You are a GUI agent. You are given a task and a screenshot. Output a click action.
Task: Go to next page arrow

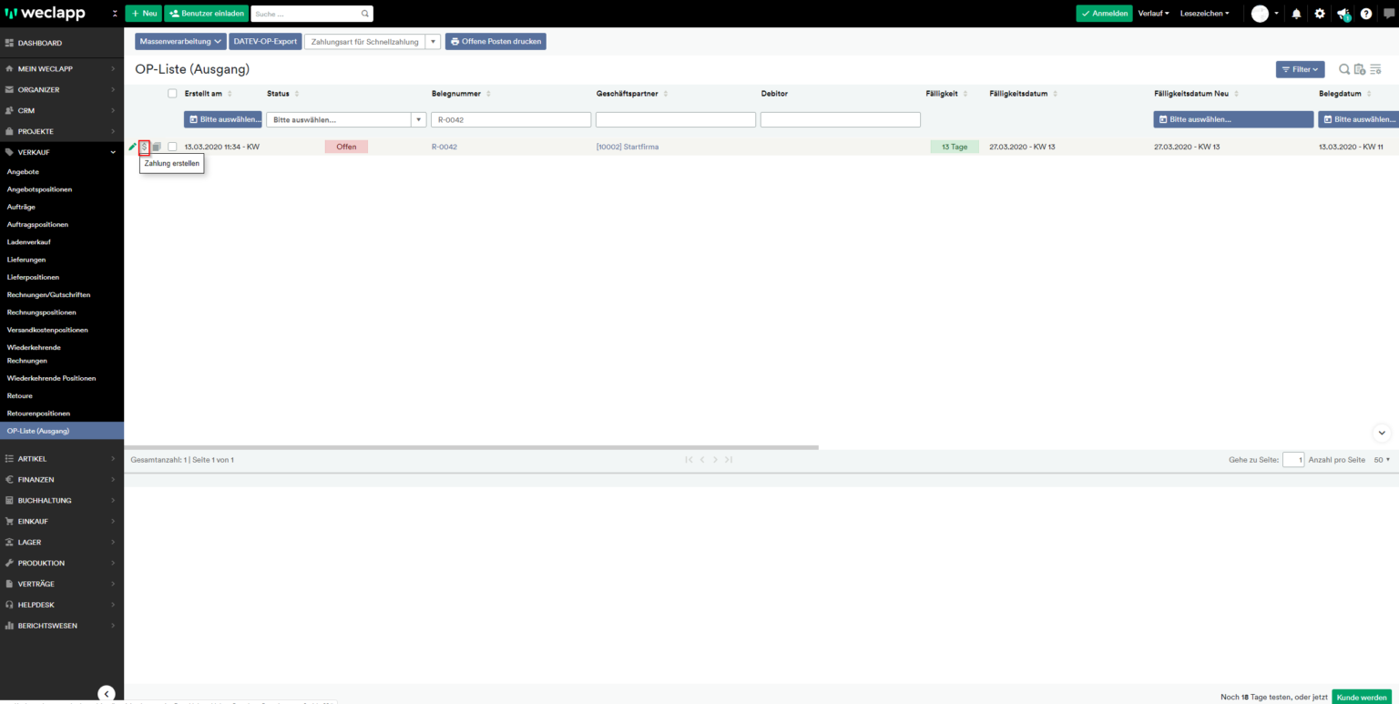716,460
